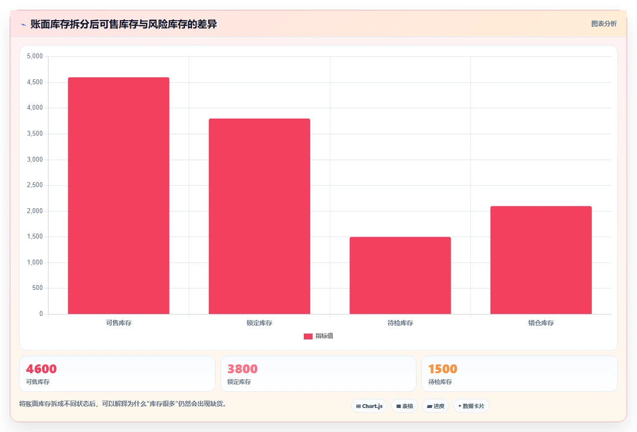Select the 错仓库存 bar in the chart
The width and height of the screenshot is (637, 432).
click(x=541, y=260)
